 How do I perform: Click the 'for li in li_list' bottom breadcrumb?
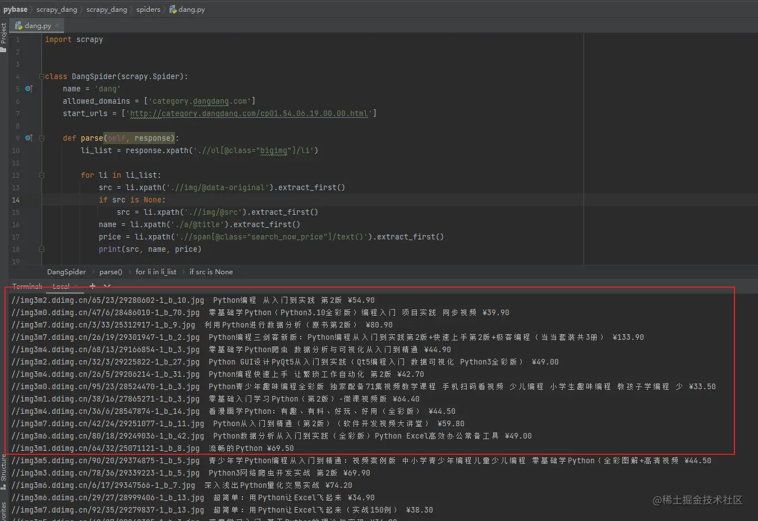point(156,272)
